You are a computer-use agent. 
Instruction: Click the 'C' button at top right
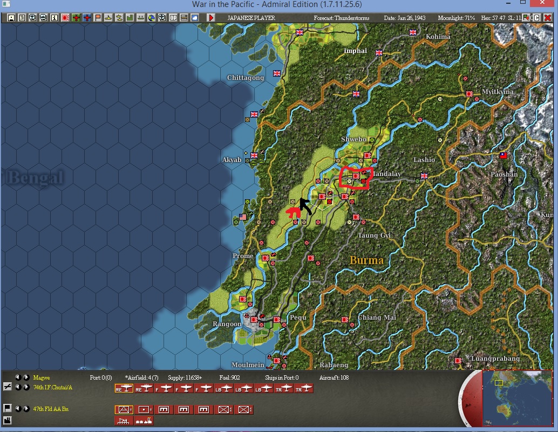point(536,17)
